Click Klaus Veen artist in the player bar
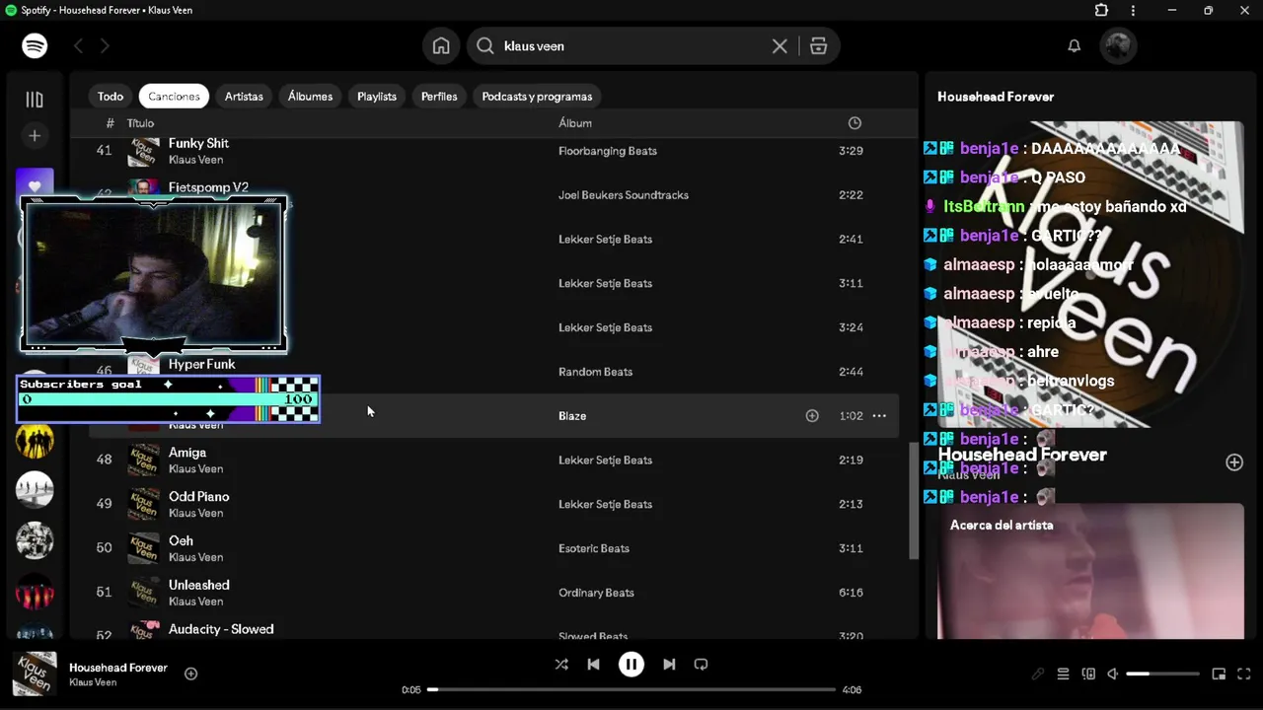 point(93,682)
